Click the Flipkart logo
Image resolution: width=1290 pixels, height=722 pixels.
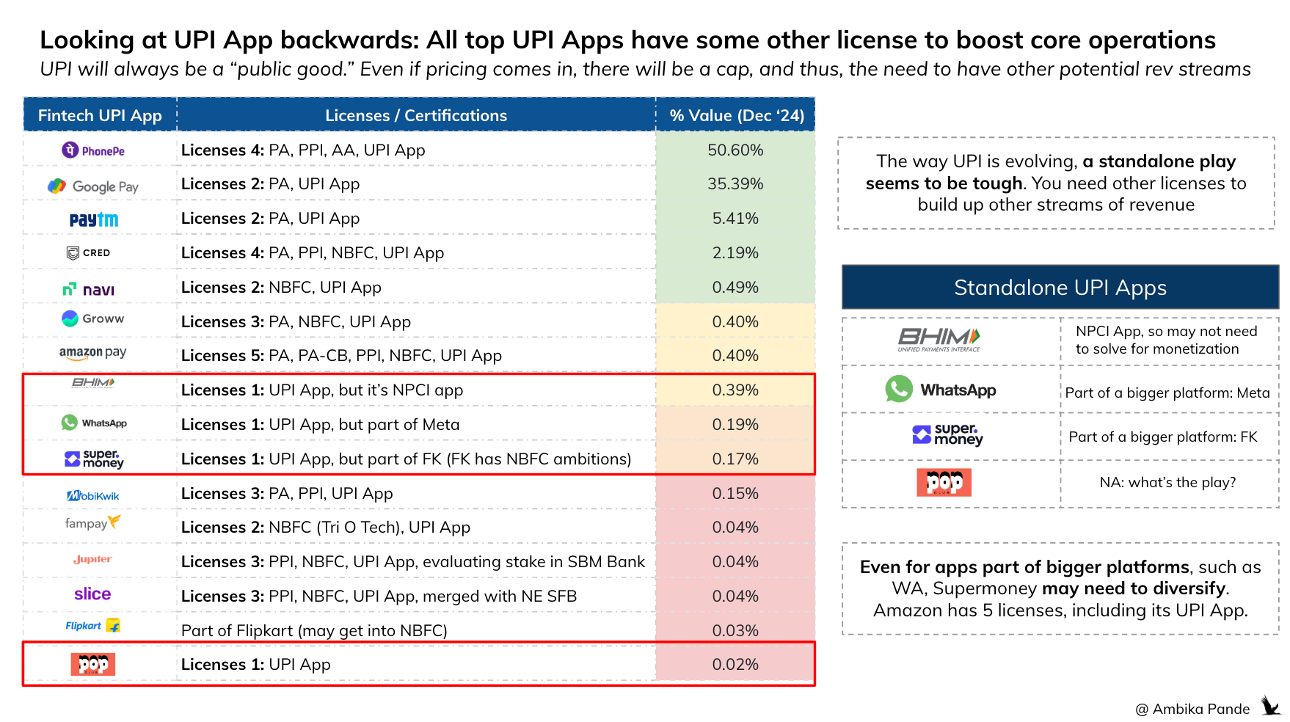click(93, 626)
